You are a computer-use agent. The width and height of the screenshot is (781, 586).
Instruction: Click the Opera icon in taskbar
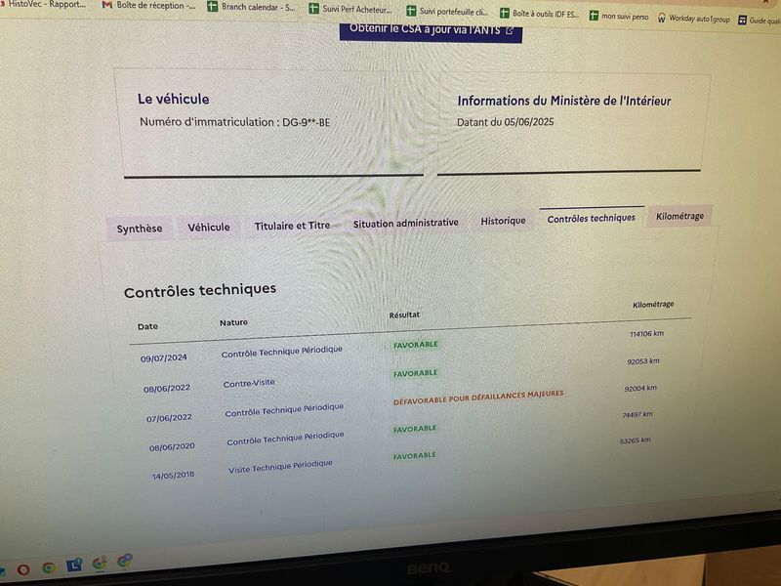[x=22, y=569]
